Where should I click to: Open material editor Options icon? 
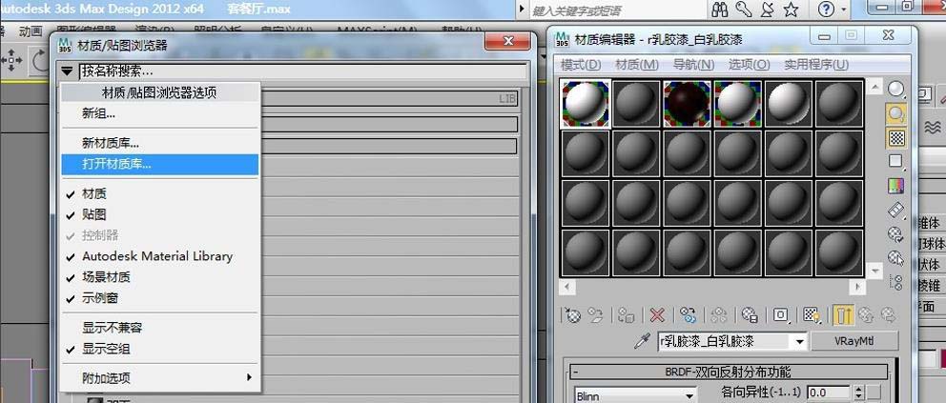895,233
